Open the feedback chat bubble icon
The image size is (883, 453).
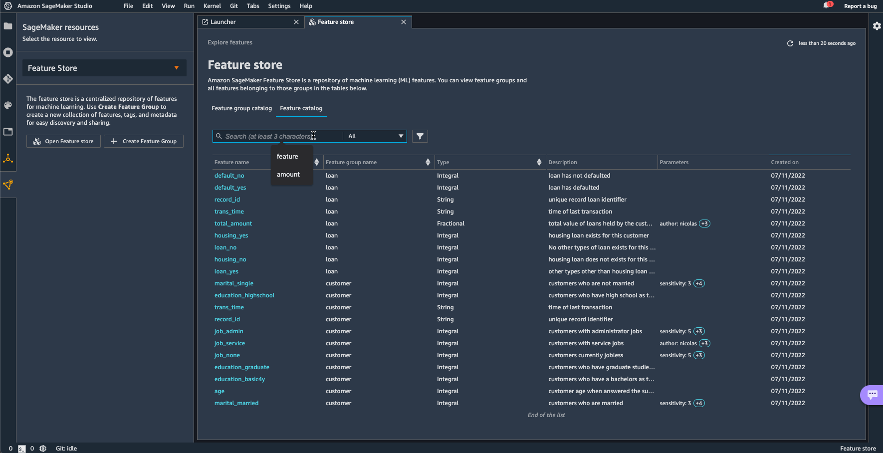[x=872, y=395]
